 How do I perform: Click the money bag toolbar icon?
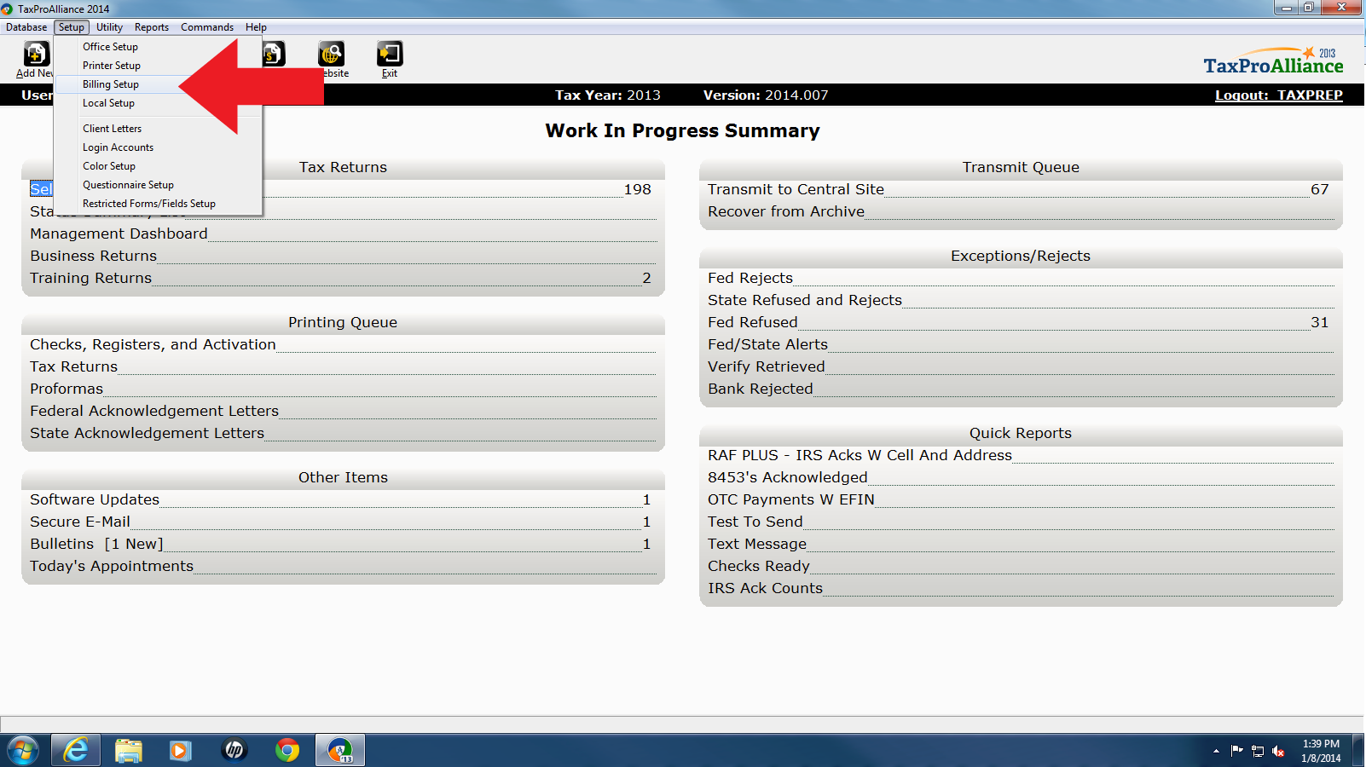pos(273,54)
